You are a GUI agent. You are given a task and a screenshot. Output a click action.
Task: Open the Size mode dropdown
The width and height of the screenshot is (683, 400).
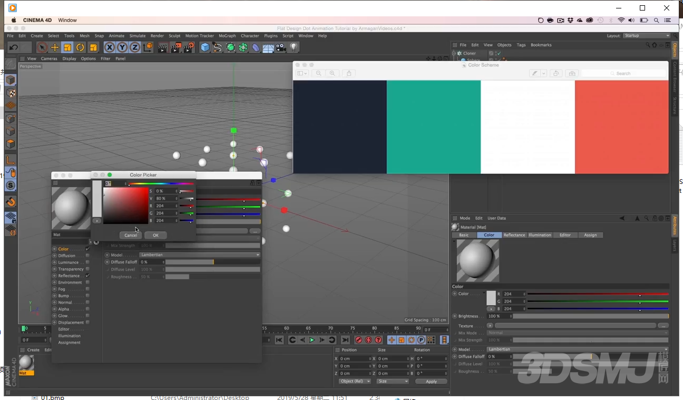[x=392, y=381]
